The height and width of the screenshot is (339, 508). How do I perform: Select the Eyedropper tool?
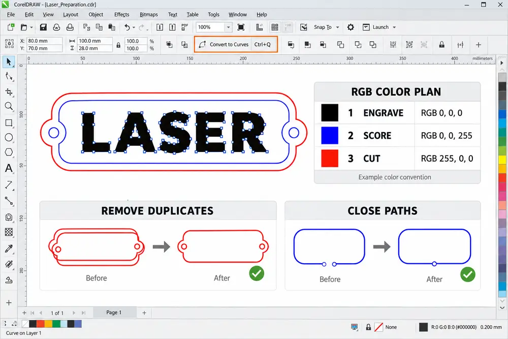9,249
